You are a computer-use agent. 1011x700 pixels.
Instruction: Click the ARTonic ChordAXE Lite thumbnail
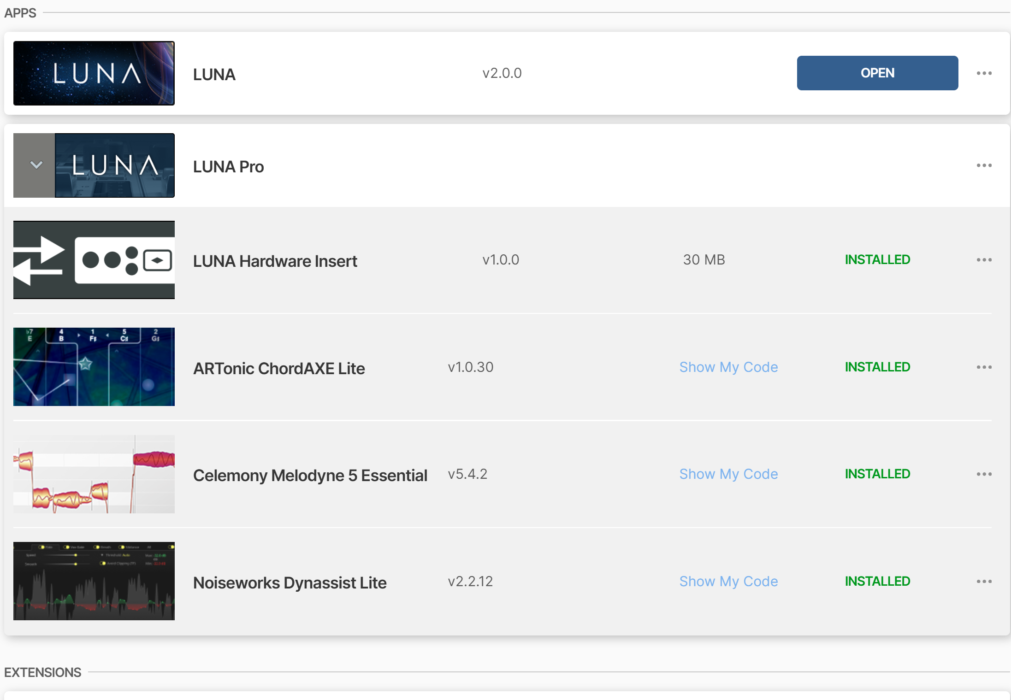[x=94, y=367]
